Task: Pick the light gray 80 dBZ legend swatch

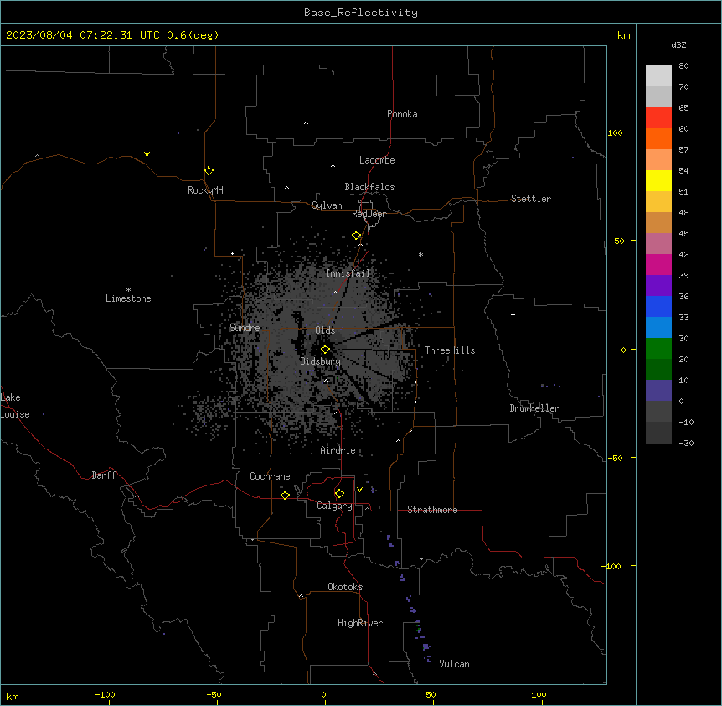Action: point(658,75)
